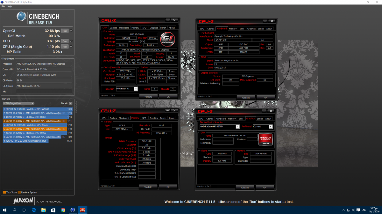Image resolution: width=382 pixels, height=214 pixels.
Task: Click OK in the CPU tab window
Action: [x=168, y=97]
